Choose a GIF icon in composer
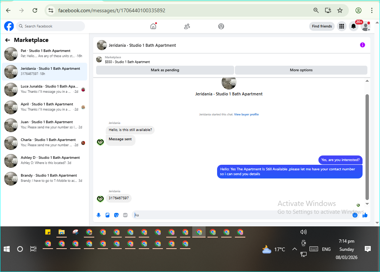The width and height of the screenshot is (380, 272). tap(125, 215)
